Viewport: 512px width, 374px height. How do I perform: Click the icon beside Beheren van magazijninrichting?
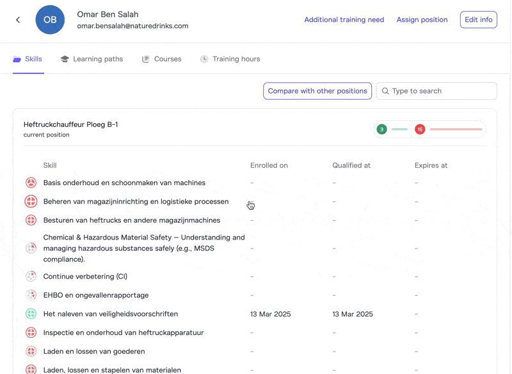coord(31,202)
